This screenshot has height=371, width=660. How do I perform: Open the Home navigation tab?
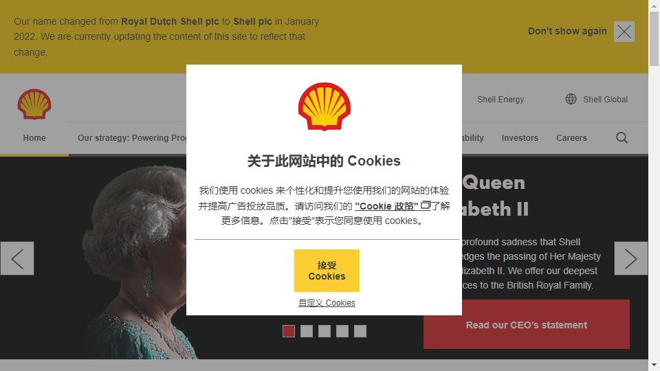click(x=34, y=138)
